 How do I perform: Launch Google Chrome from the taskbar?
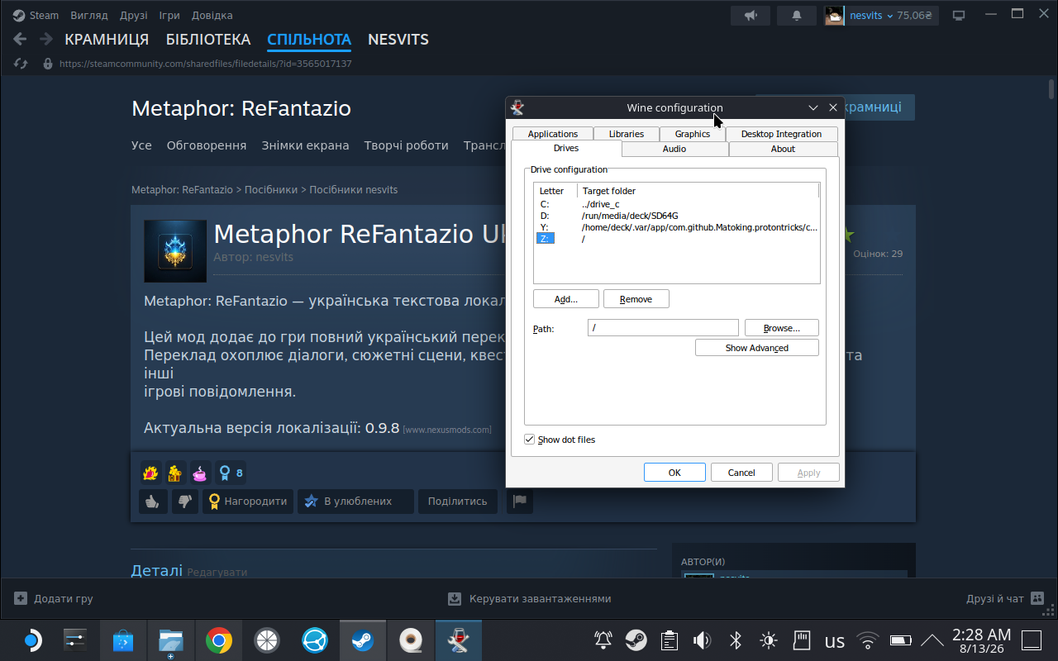coord(219,640)
